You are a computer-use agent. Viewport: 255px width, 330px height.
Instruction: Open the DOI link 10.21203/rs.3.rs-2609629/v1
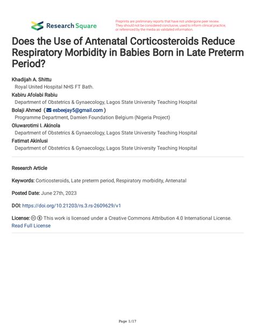coord(72,206)
